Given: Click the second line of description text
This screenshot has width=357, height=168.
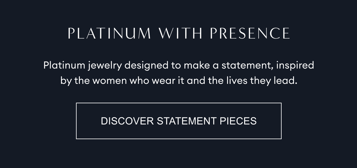Looking at the screenshot, I should coord(178,80).
